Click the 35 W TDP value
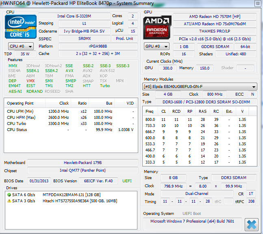263x234 pixels. pyautogui.click(x=25, y=54)
